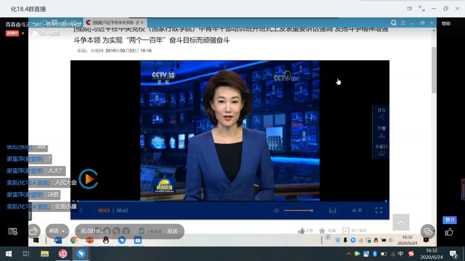The height and width of the screenshot is (261, 465).
Task: Open the shared browser's hamburger menu
Action: click(x=403, y=23)
